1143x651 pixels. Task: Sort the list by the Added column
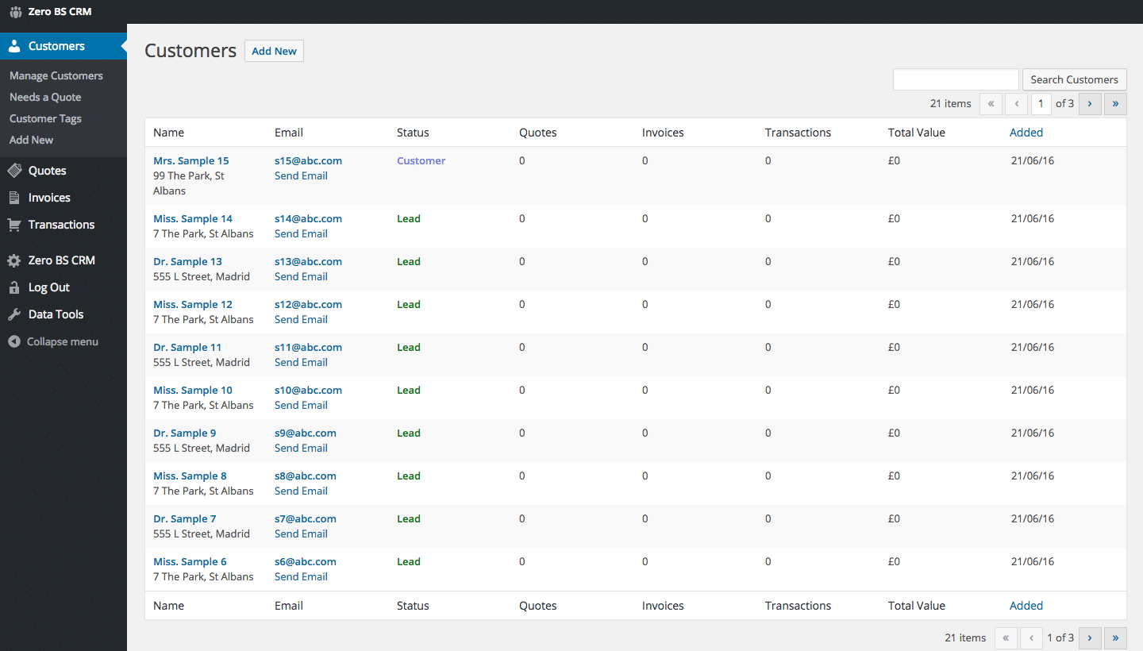coord(1026,132)
